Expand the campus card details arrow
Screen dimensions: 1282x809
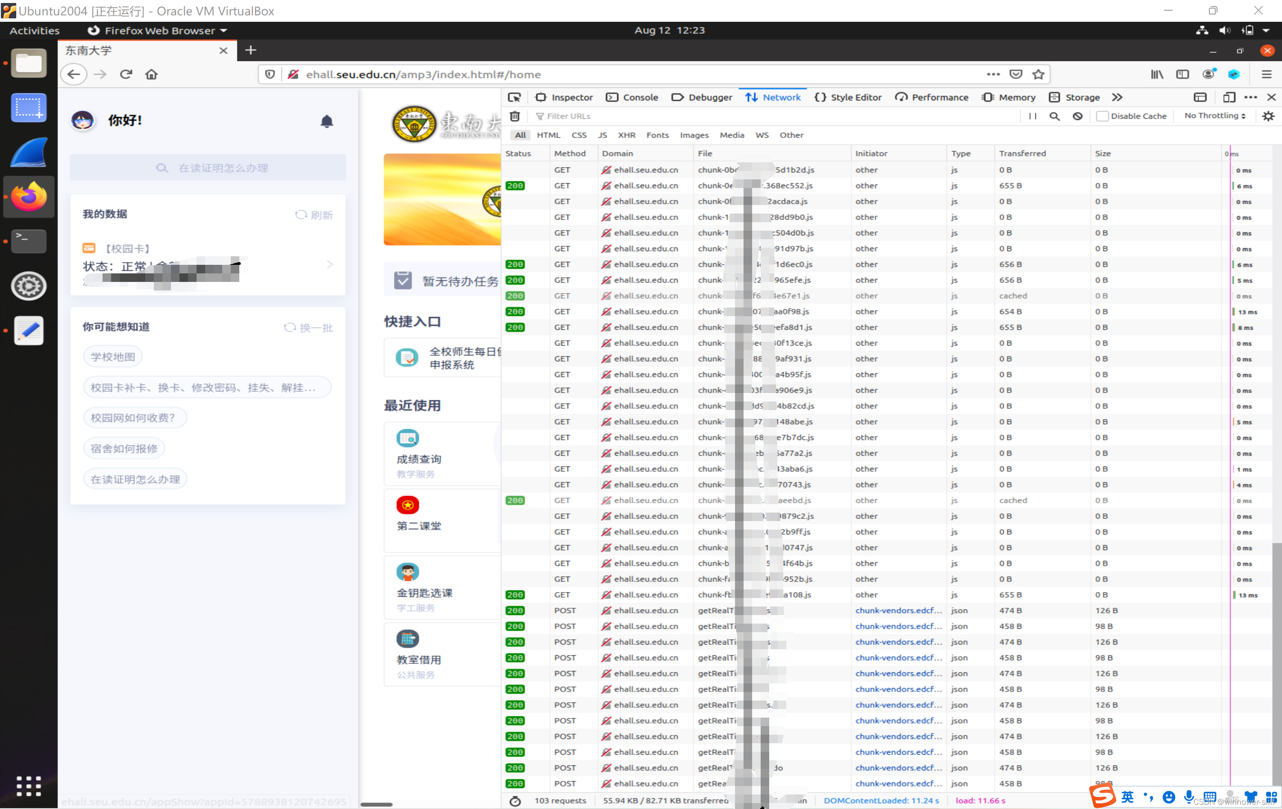point(330,264)
